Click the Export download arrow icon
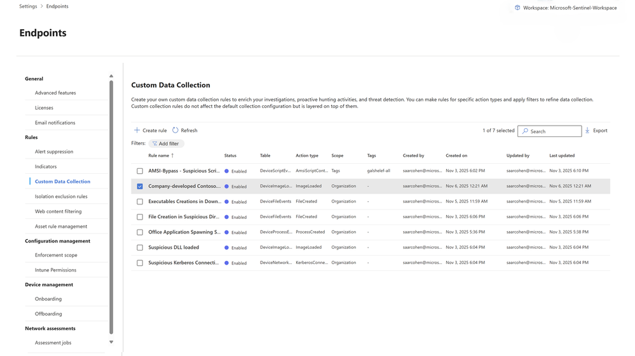The image size is (635, 356). point(587,130)
